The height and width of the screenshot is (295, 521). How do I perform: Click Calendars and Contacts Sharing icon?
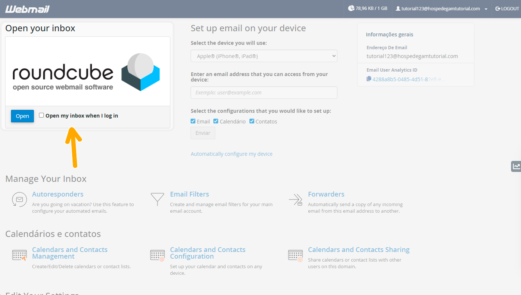295,255
